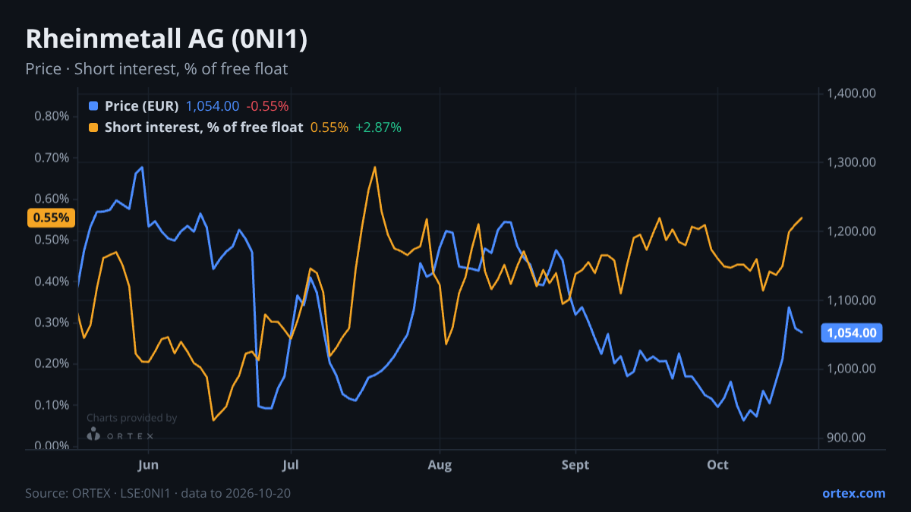Click the Sept x-axis label
911x512 pixels.
[x=575, y=464]
